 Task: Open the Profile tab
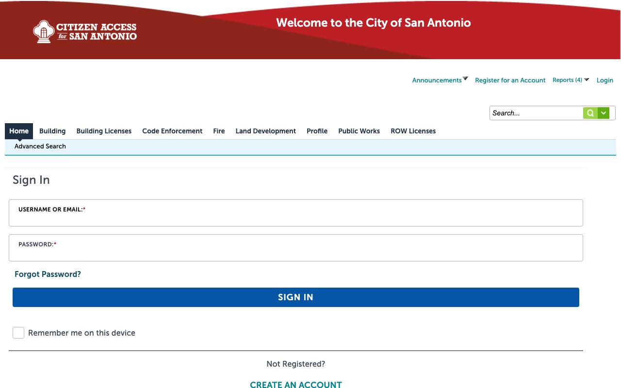[x=317, y=131]
